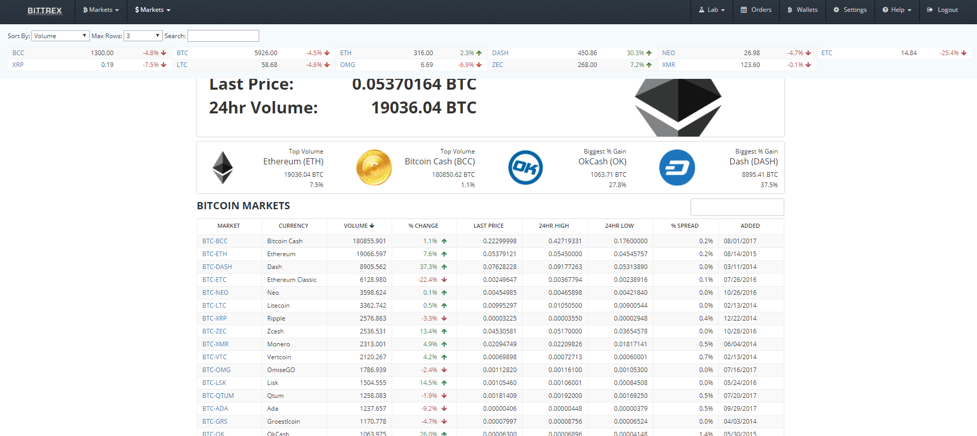Click ETC ticker red down arrow
This screenshot has height=436, width=977.
tap(964, 53)
